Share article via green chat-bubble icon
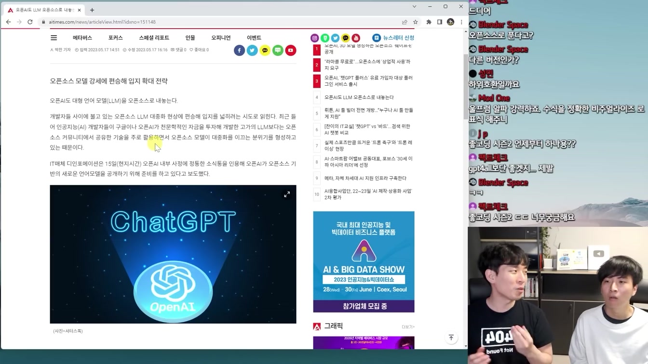Viewport: 648px width, 364px height. point(278,50)
